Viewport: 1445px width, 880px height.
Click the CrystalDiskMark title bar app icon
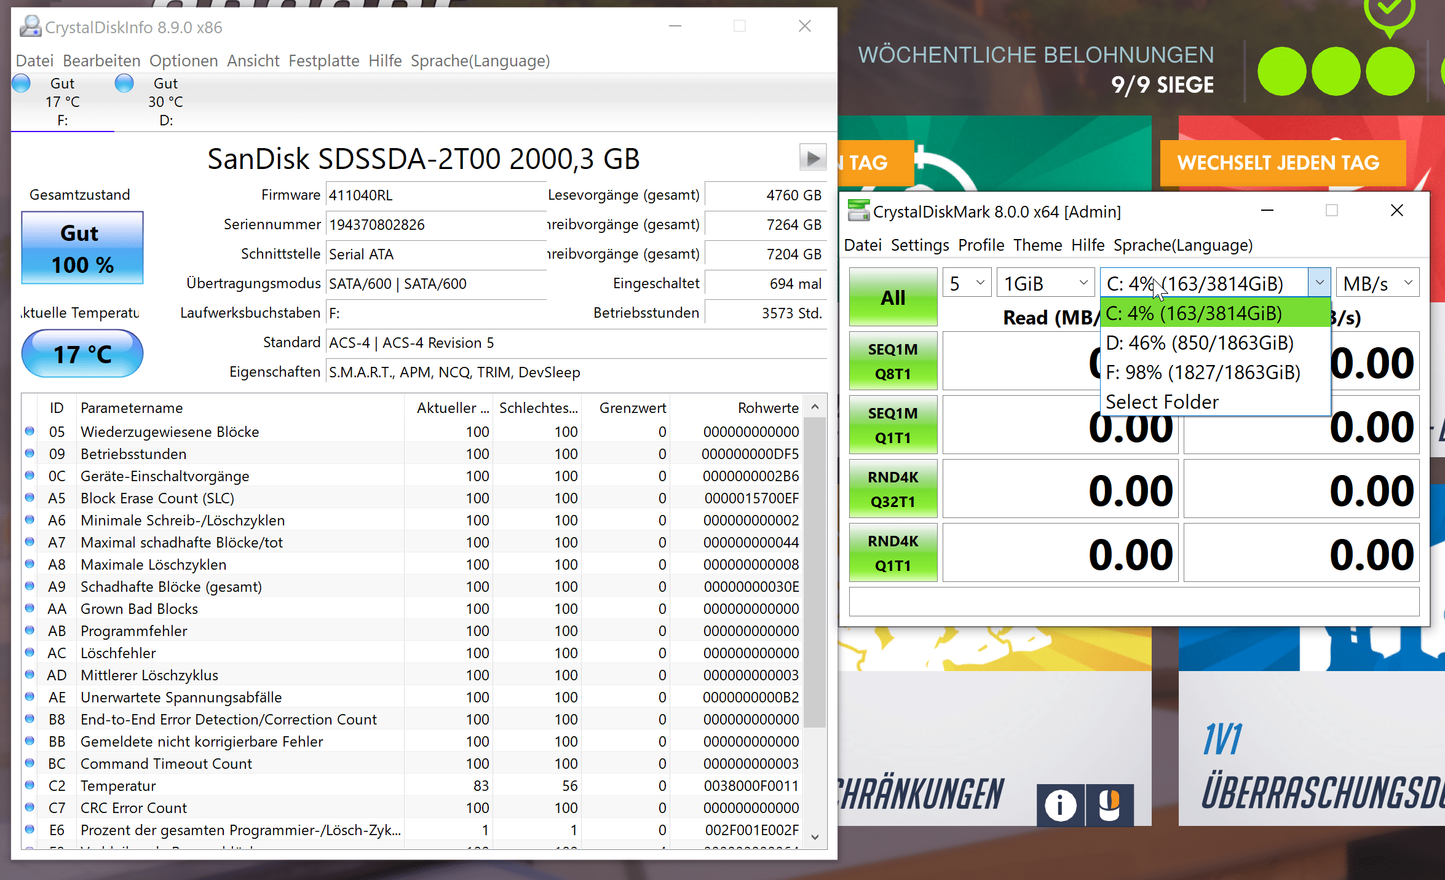(859, 211)
